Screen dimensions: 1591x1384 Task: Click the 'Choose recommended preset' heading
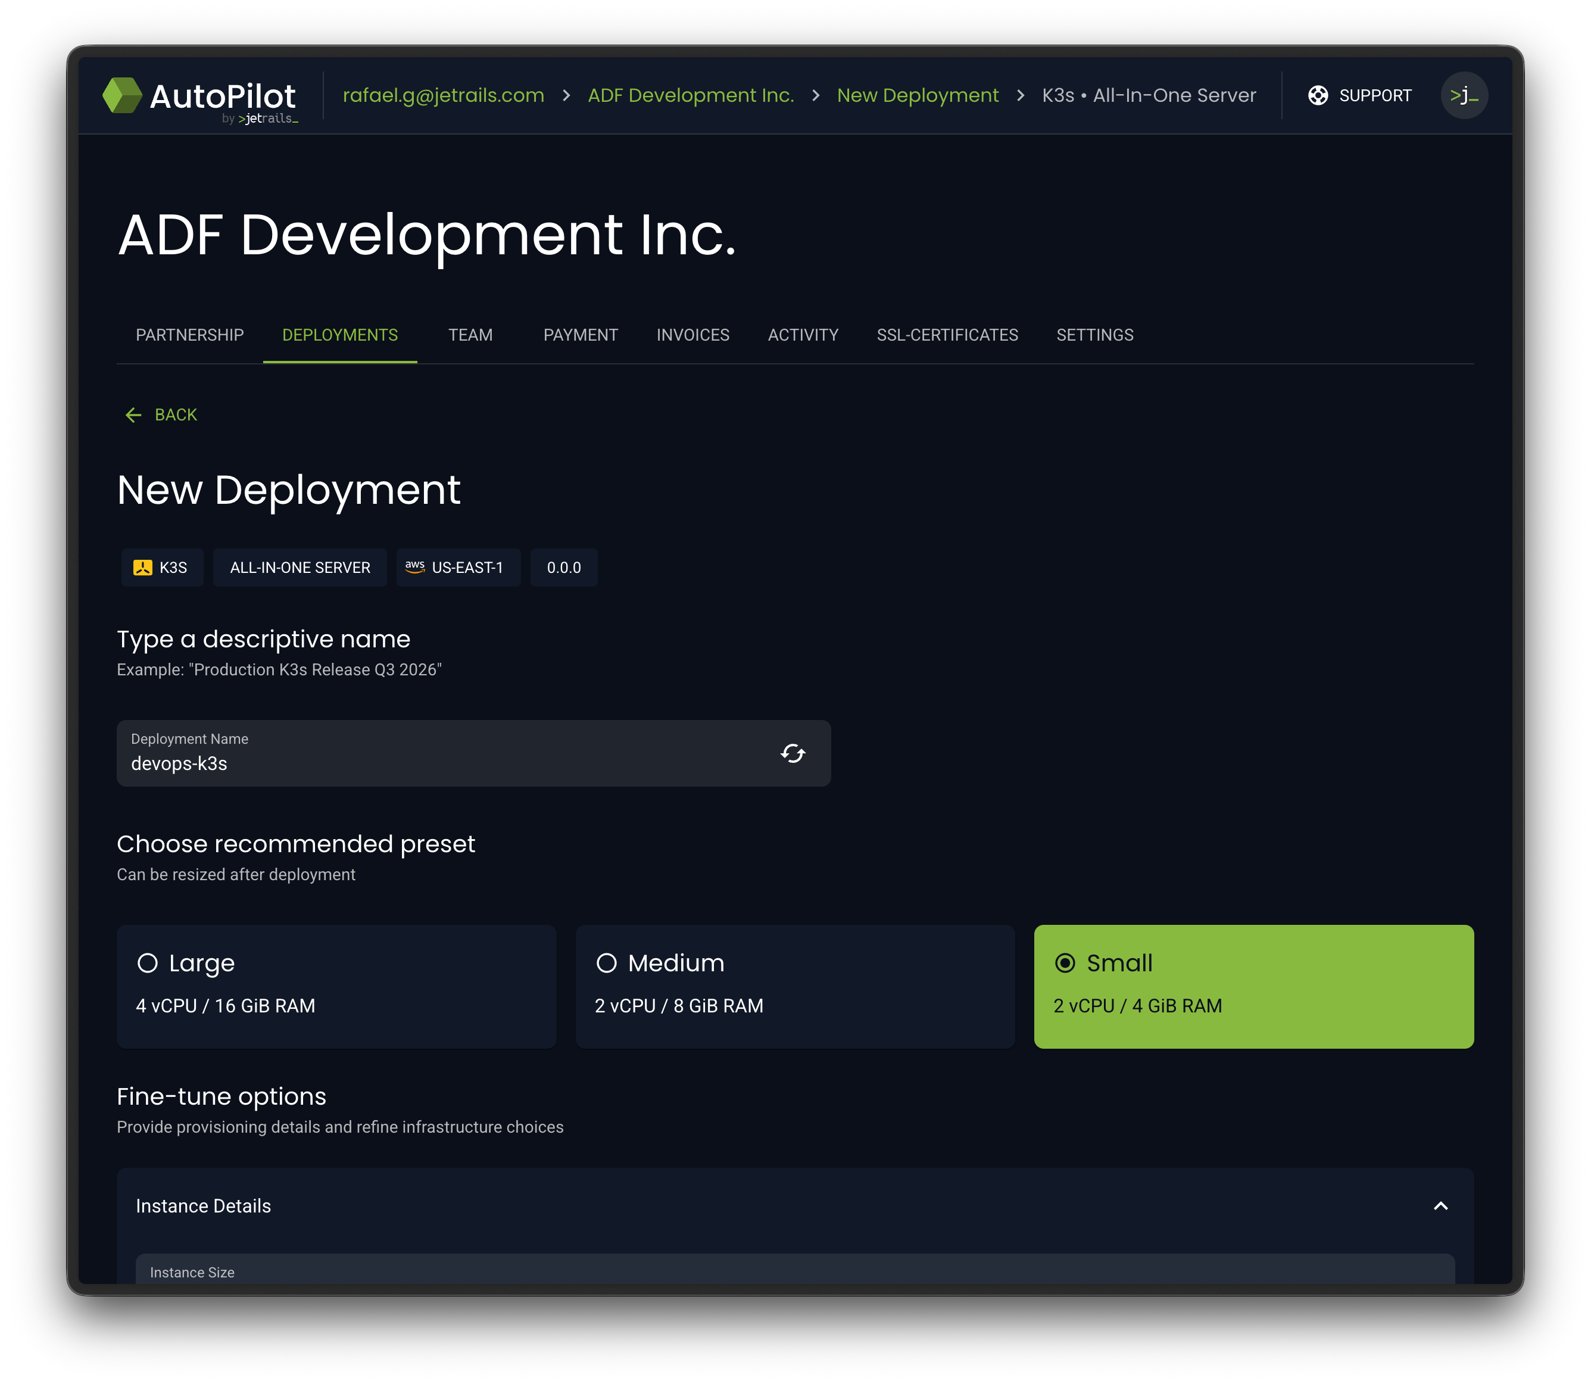coord(296,843)
